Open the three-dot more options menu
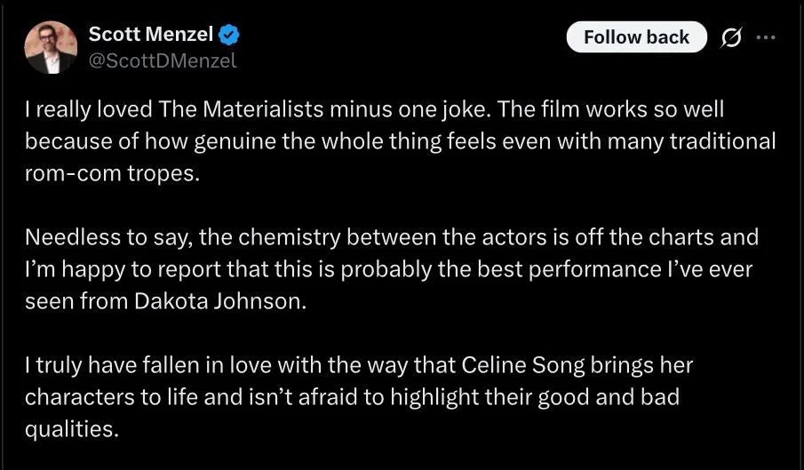 pyautogui.click(x=765, y=37)
